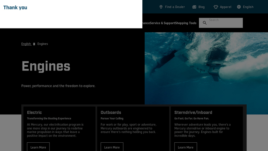Click the Blog newspaper icon
This screenshot has height=151, width=268.
[x=194, y=7]
